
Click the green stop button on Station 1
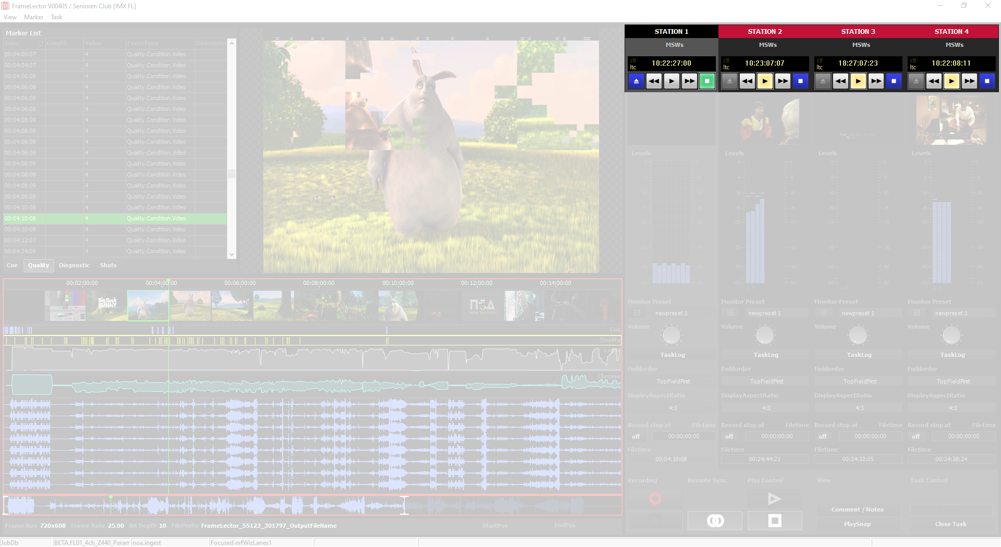click(707, 81)
